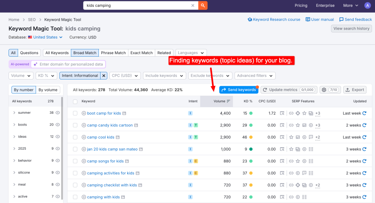This screenshot has width=375, height=203.
Task: Refresh metrics for jan 20 kids camp san mateo
Action: pyautogui.click(x=364, y=149)
